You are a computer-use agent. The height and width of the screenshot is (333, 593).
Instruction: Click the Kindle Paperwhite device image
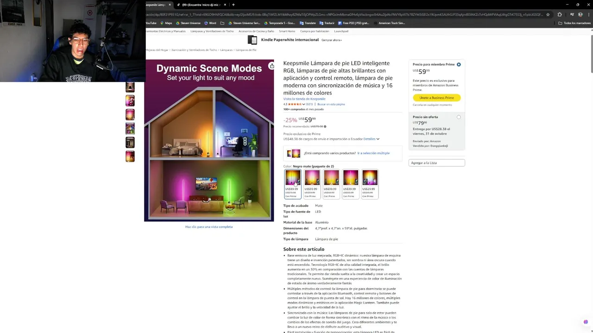[x=252, y=40]
